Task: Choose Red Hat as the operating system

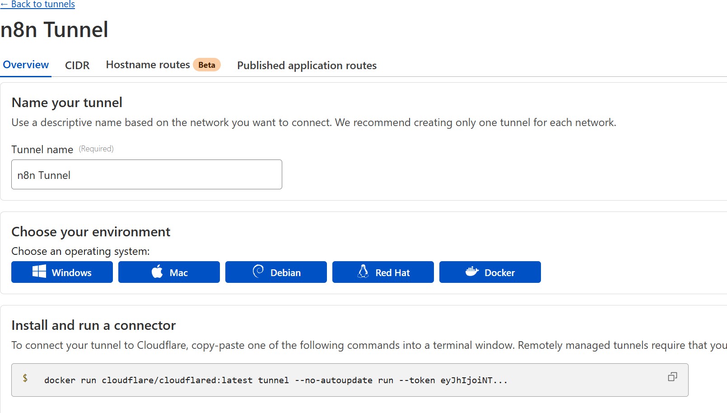Action: click(382, 272)
